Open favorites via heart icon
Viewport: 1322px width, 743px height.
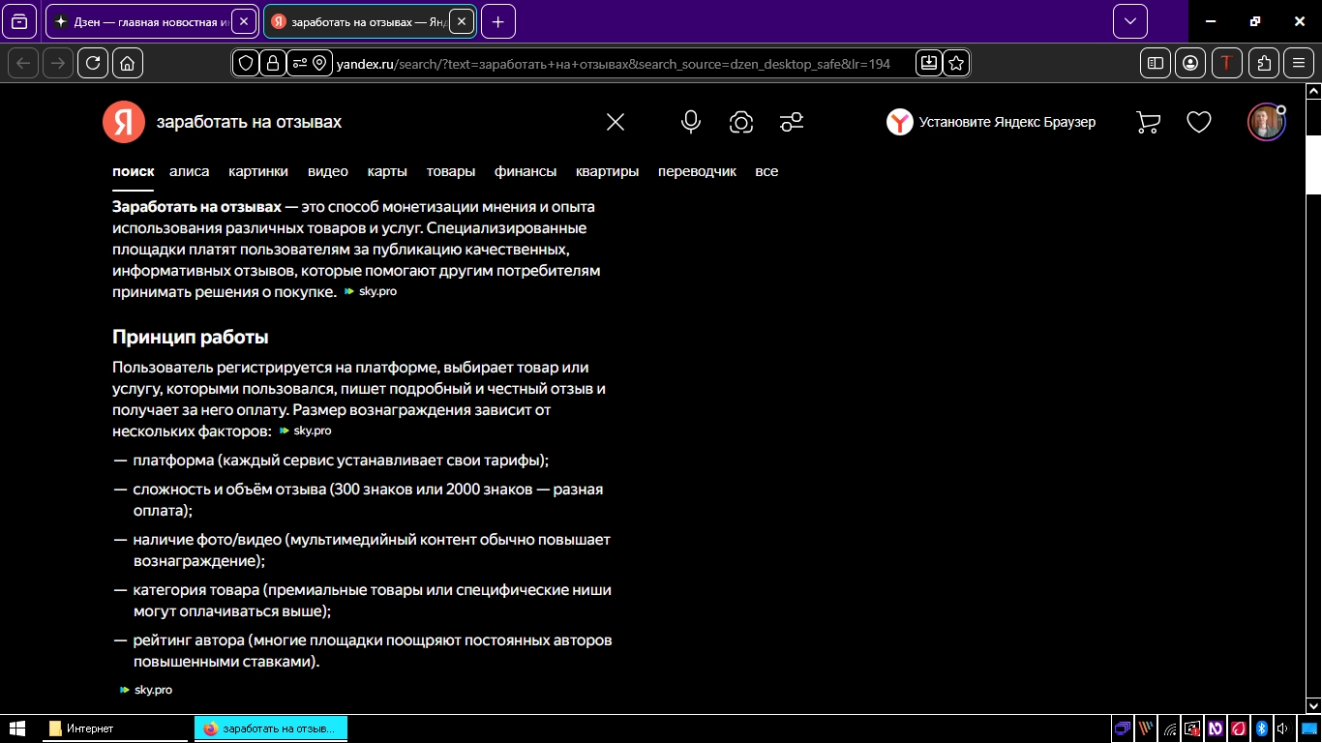pos(1199,122)
